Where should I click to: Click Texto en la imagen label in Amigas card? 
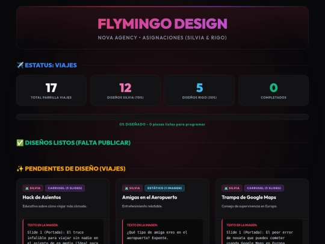pyautogui.click(x=142, y=225)
